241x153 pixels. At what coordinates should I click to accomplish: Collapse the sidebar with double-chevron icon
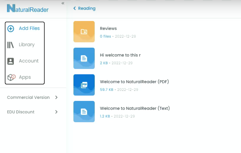click(x=63, y=3)
